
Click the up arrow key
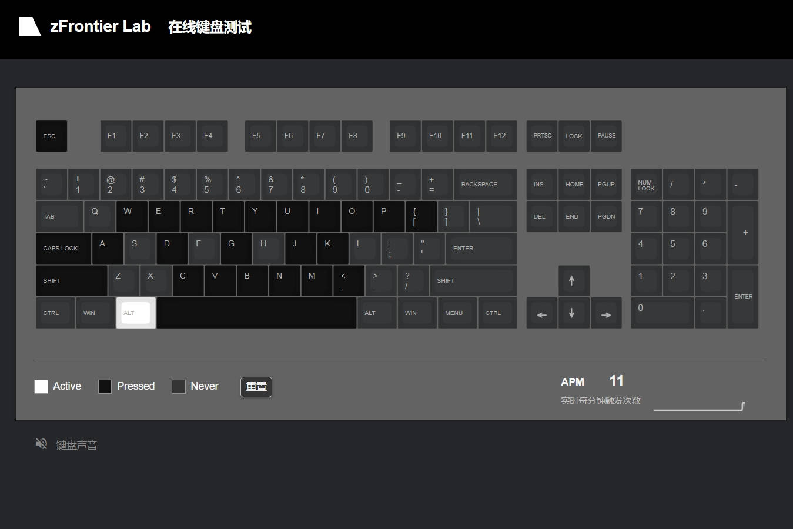click(x=574, y=280)
